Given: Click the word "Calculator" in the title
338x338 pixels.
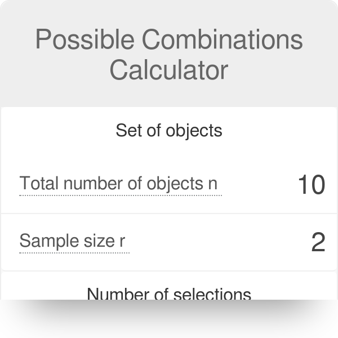Looking at the screenshot, I should [x=169, y=70].
